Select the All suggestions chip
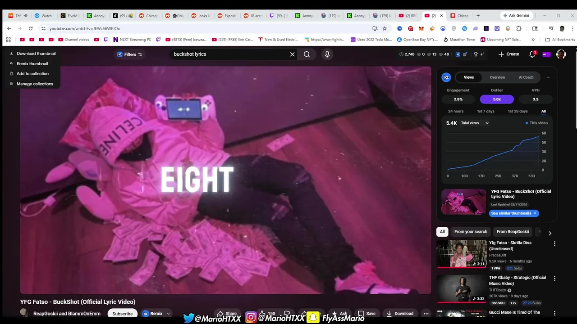Viewport: 577px width, 324px height. click(x=442, y=232)
